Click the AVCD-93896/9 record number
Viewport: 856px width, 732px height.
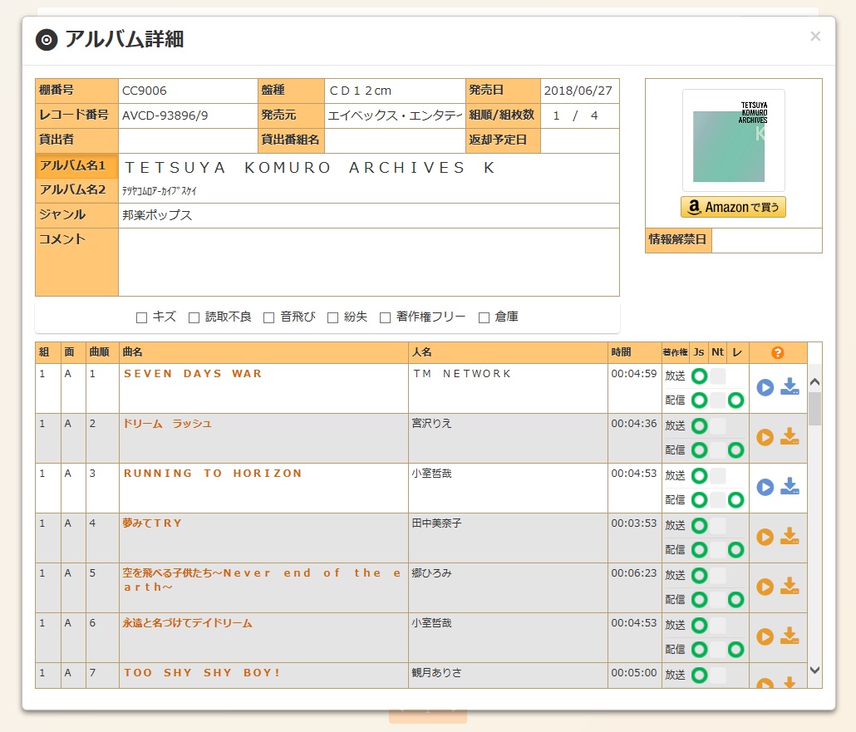click(x=165, y=115)
